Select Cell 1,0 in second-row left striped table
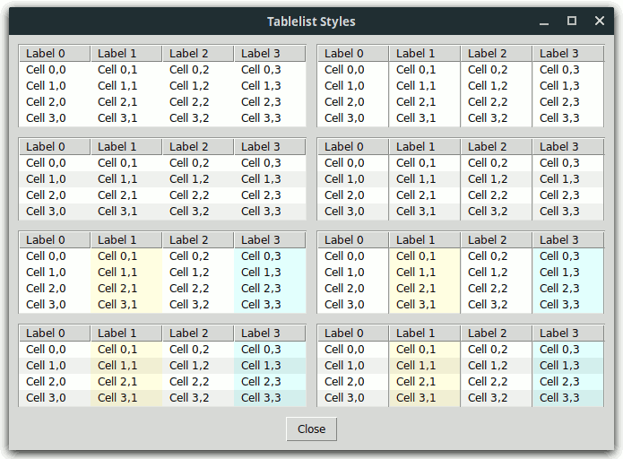The image size is (623, 459). tap(46, 179)
